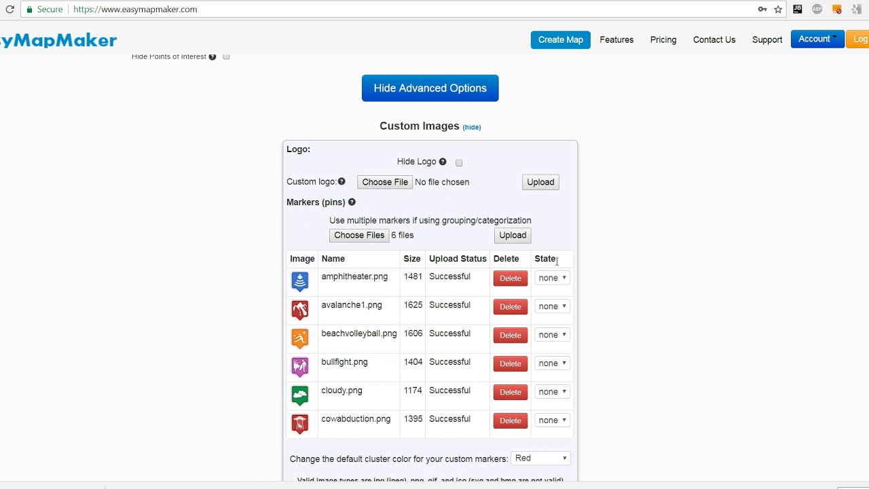This screenshot has width=869, height=489.
Task: Click the secure padlock icon
Action: [x=29, y=10]
